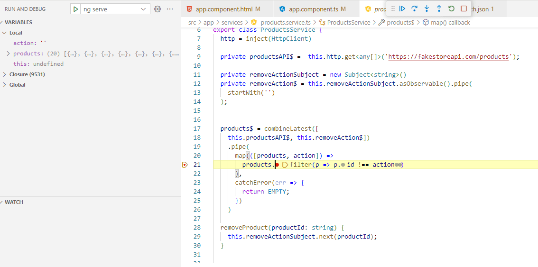Viewport: 538px width, 267px height.
Task: Step into the function call
Action: [427, 9]
